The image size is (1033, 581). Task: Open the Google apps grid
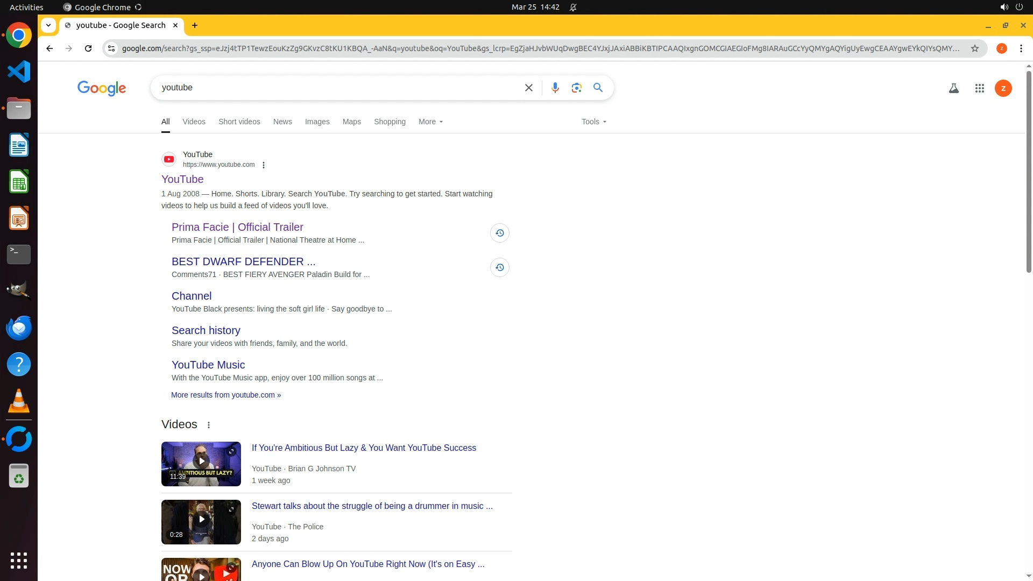979,88
